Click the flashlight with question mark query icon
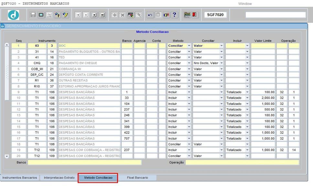313x186 pixels. point(57,15)
